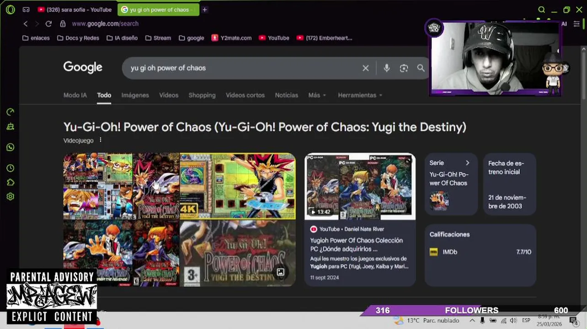Open the notification center icon

[x=573, y=321]
